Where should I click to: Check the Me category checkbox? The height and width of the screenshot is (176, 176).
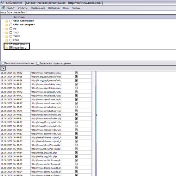click(11, 29)
